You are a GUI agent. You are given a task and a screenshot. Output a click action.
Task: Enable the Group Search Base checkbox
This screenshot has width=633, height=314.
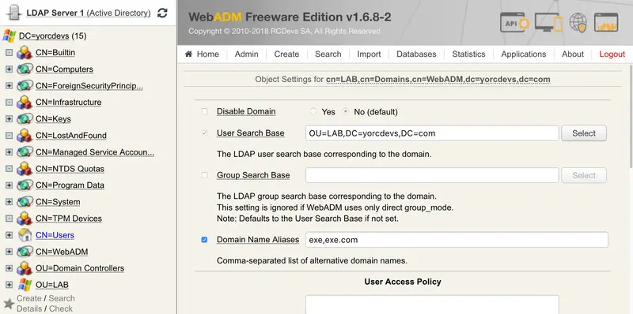point(204,175)
